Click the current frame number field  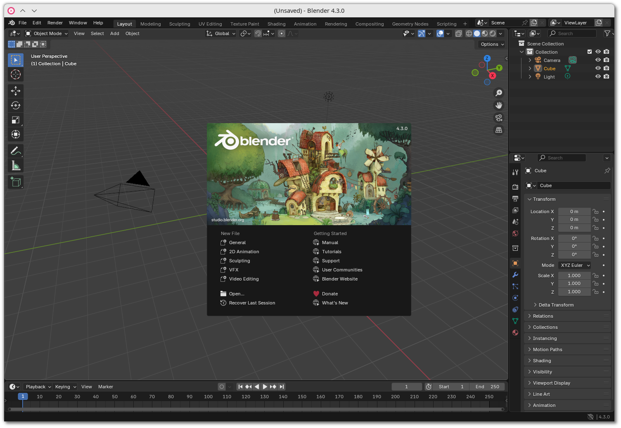click(406, 387)
